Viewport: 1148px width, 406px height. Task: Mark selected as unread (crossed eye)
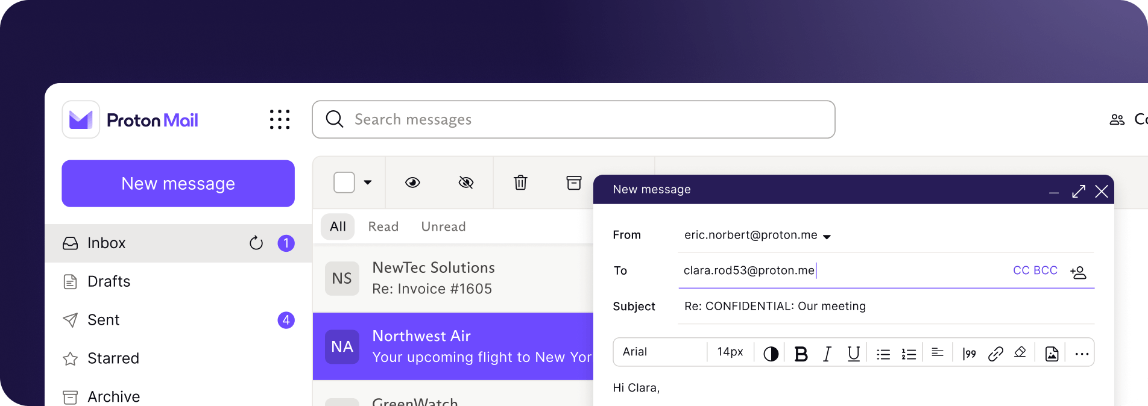point(466,183)
